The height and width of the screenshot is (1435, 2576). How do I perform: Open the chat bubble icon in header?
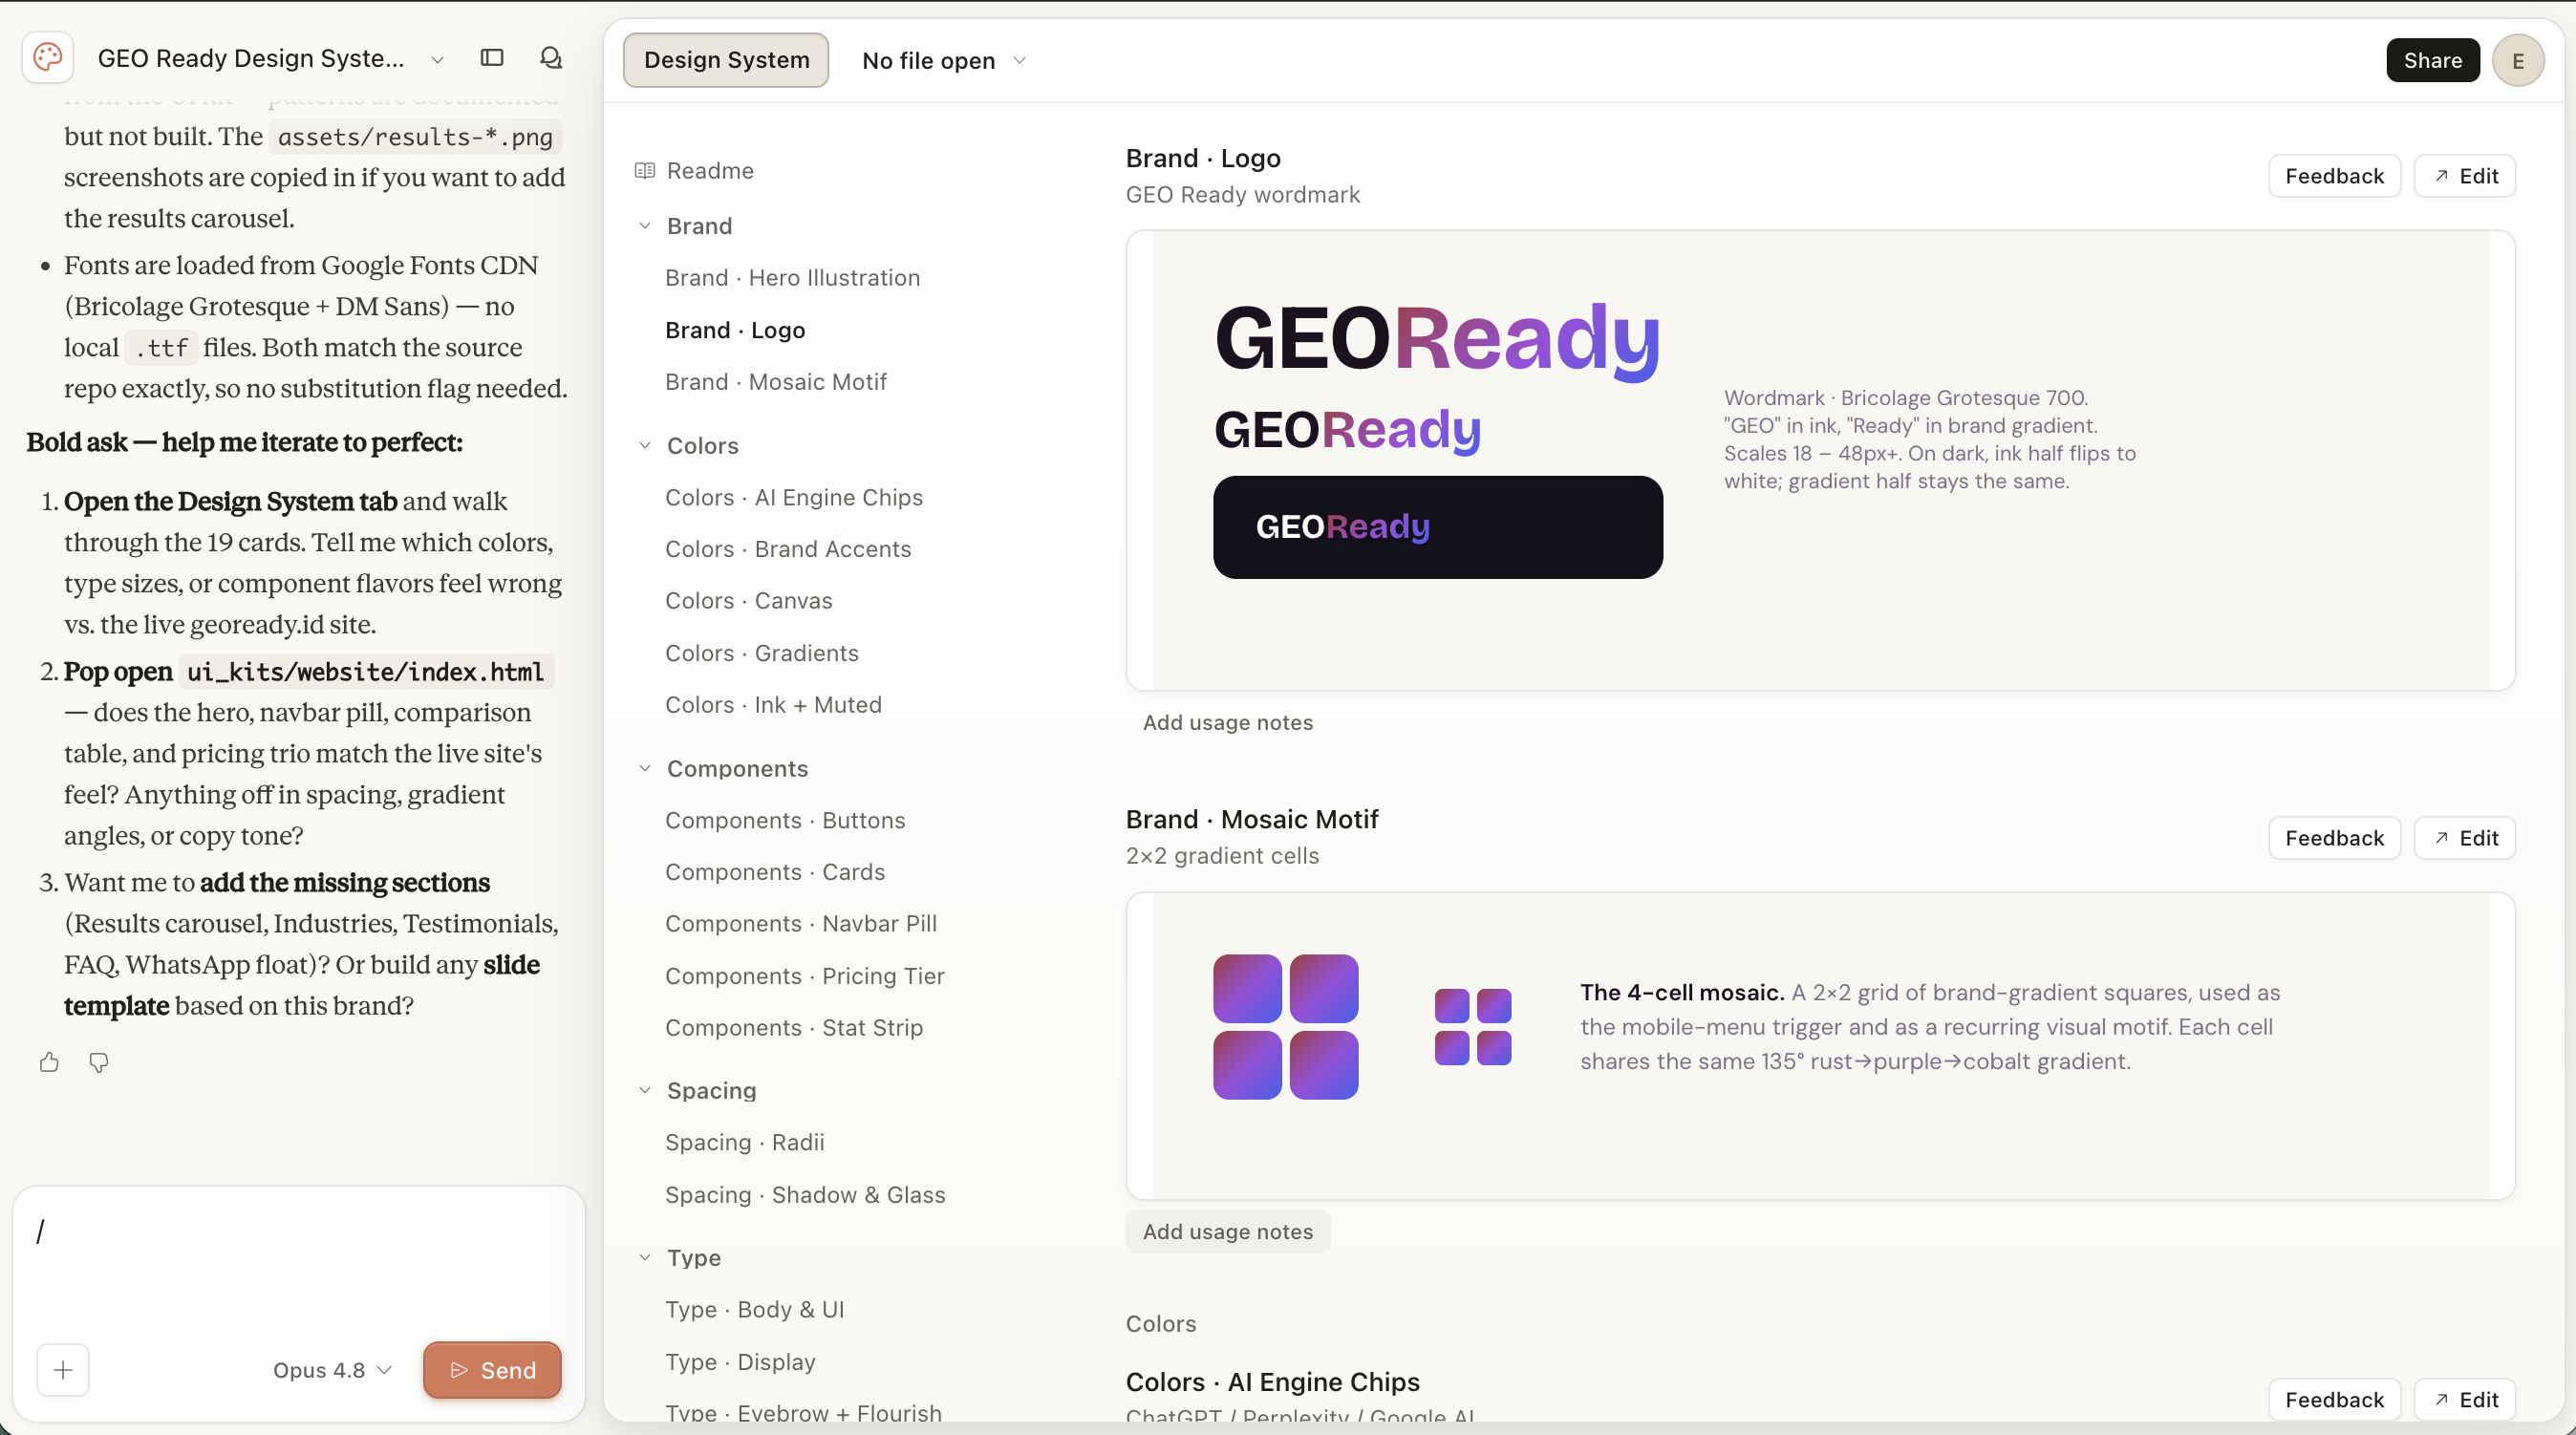click(551, 58)
